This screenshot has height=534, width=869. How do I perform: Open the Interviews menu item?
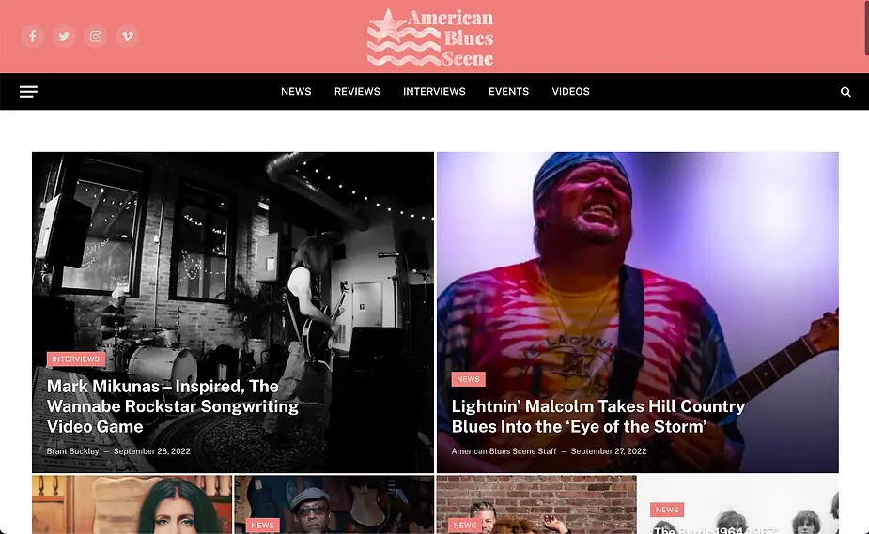click(434, 91)
